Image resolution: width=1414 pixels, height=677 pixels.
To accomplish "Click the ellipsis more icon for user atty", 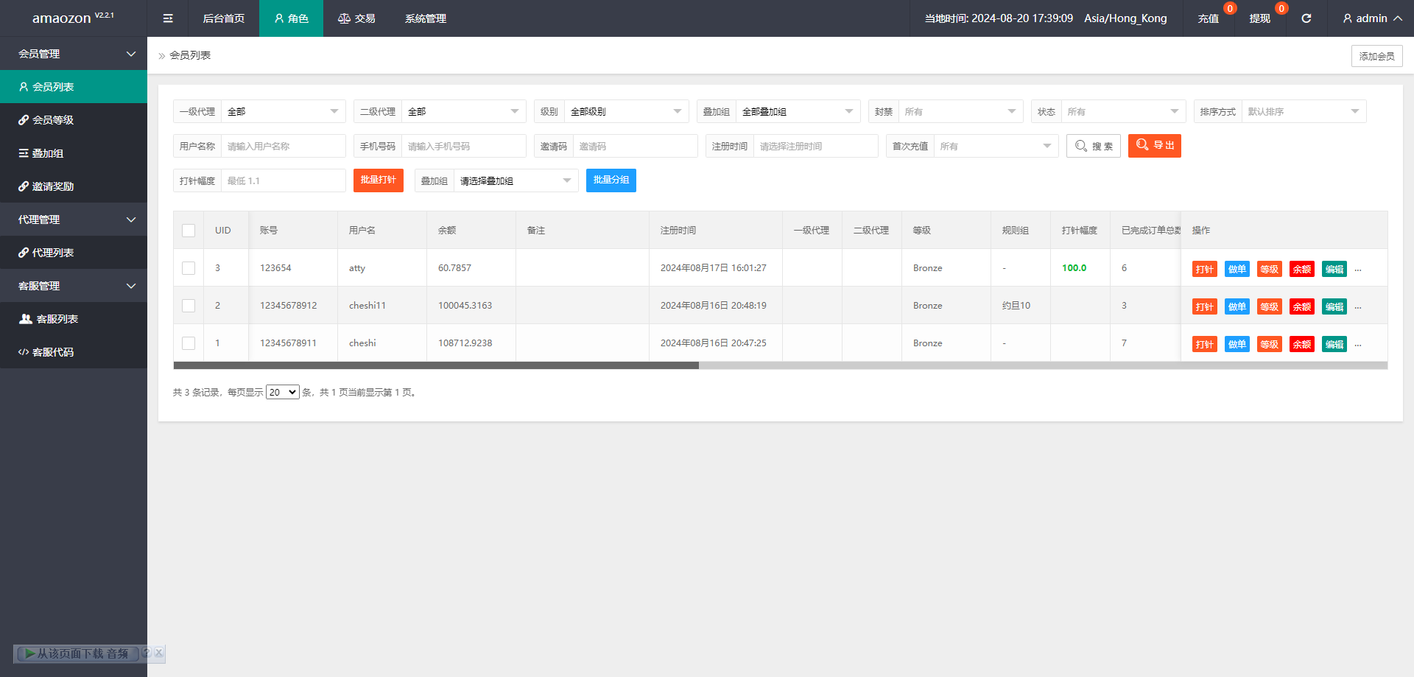I will coord(1358,270).
